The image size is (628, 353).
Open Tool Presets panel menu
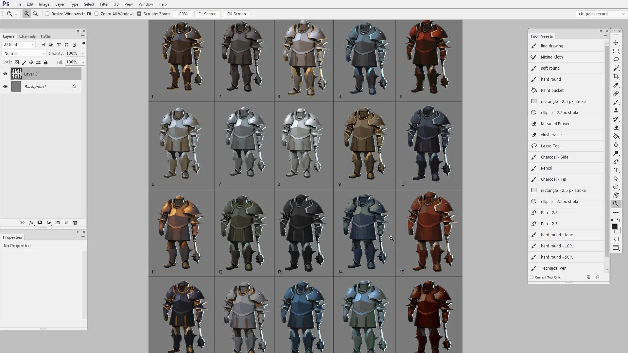point(606,36)
